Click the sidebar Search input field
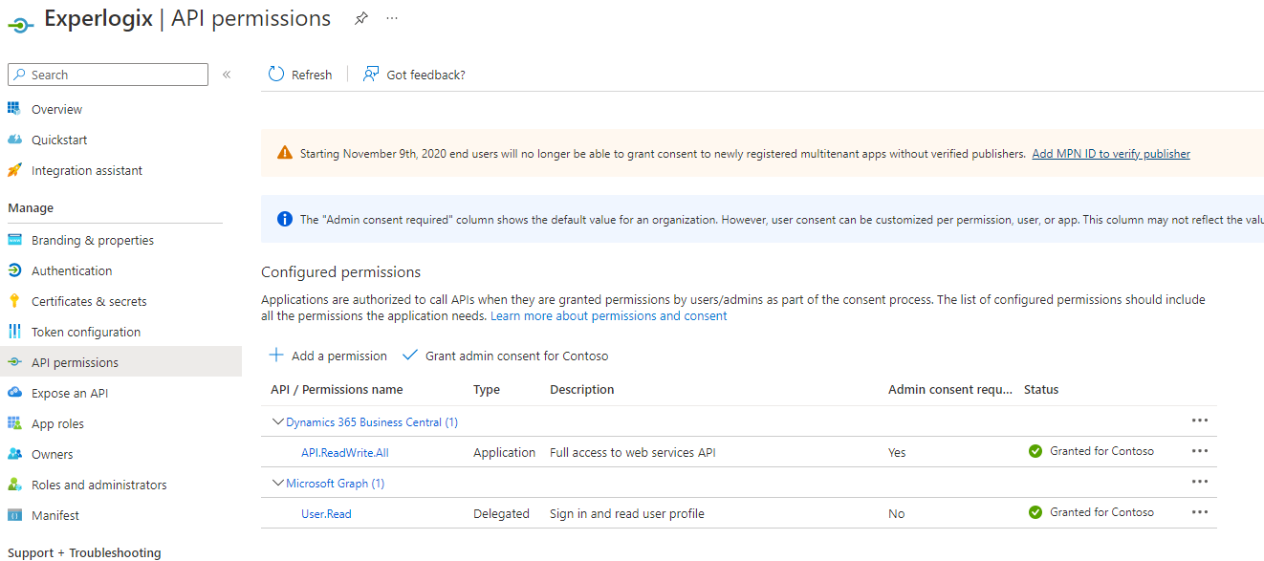The width and height of the screenshot is (1264, 561). tap(107, 75)
